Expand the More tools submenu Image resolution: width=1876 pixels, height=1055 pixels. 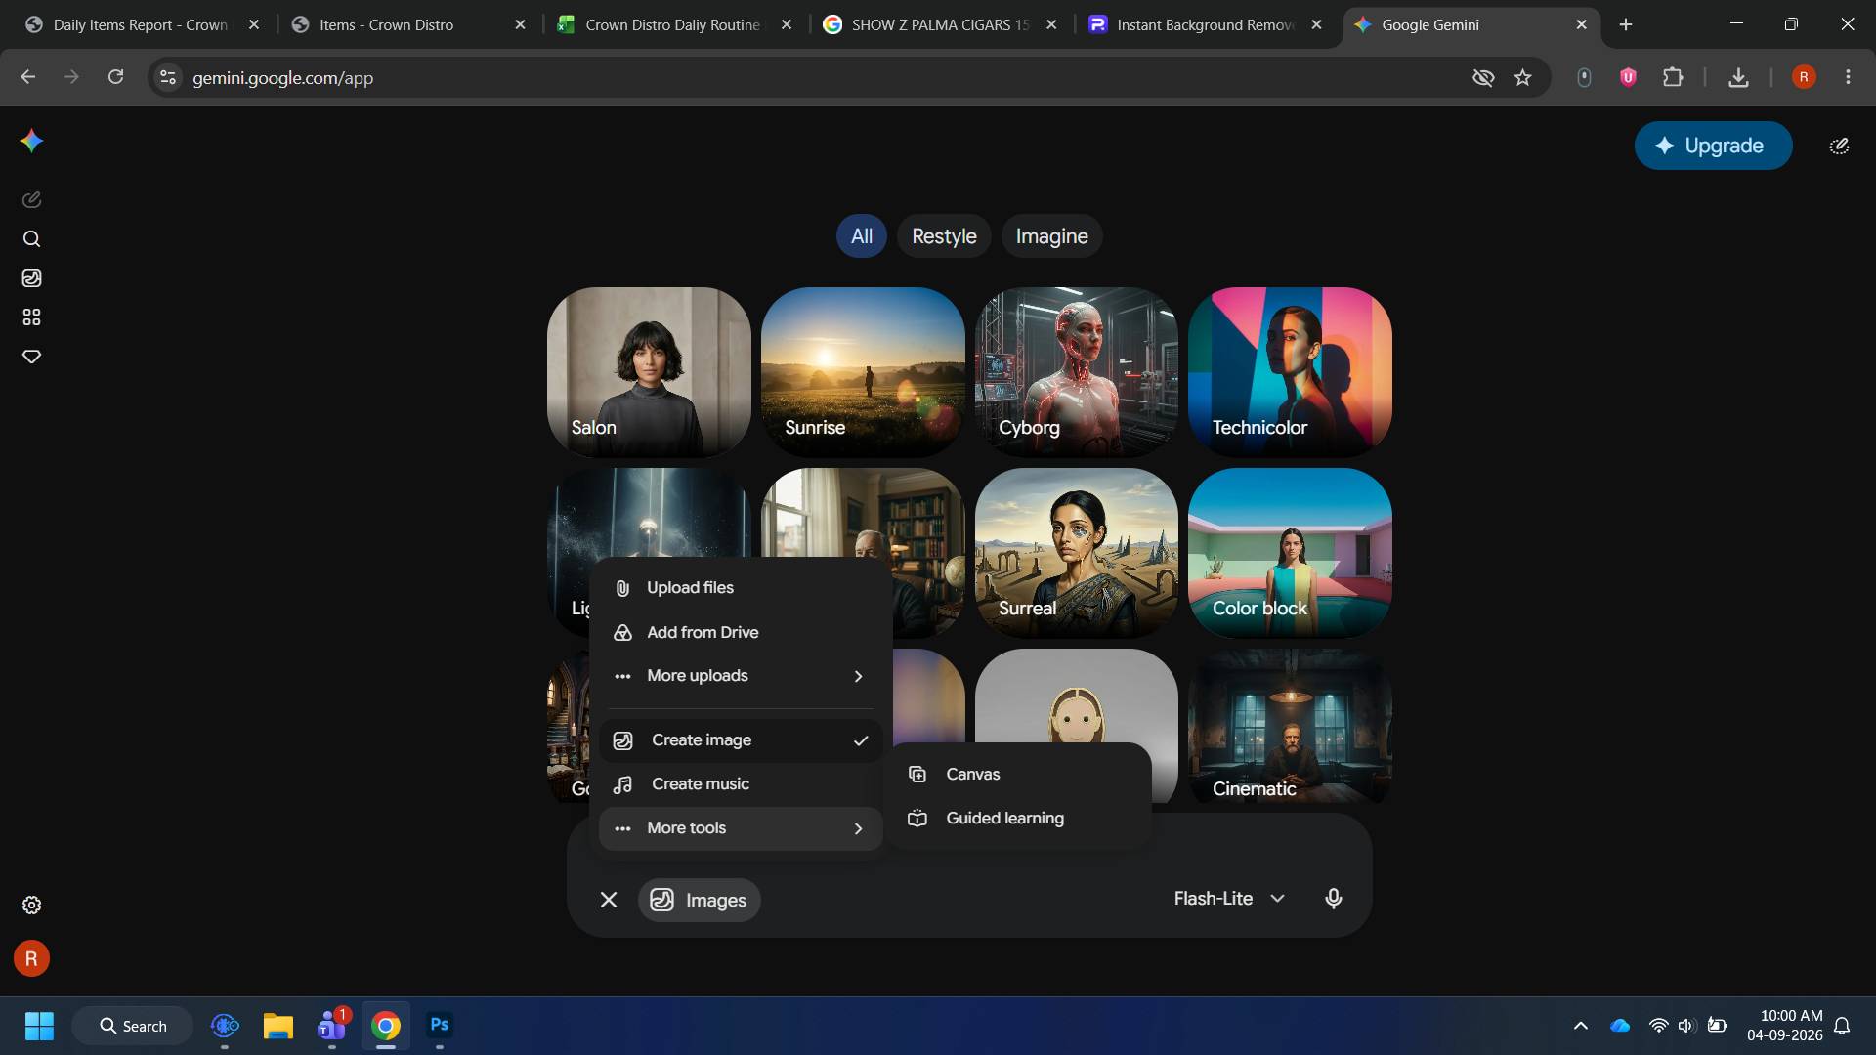pyautogui.click(x=741, y=828)
